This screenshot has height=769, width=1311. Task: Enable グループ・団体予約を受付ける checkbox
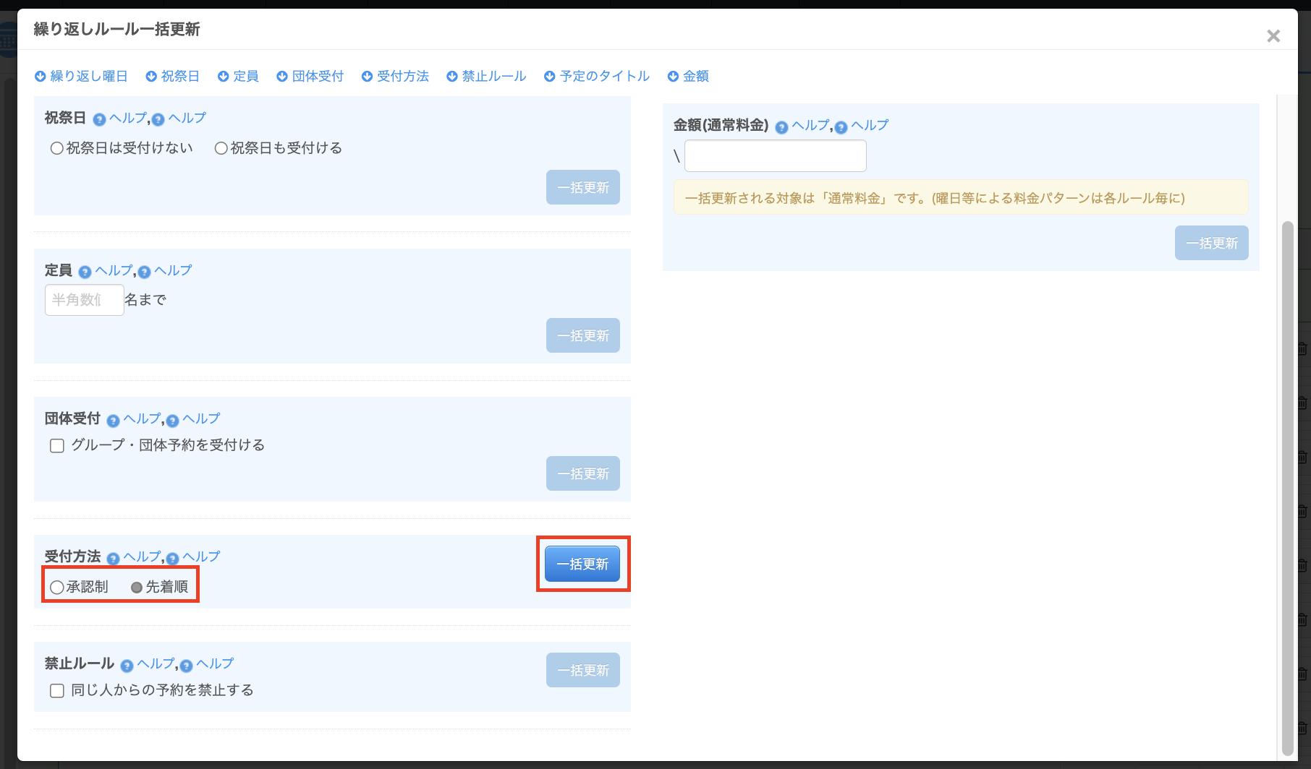57,446
